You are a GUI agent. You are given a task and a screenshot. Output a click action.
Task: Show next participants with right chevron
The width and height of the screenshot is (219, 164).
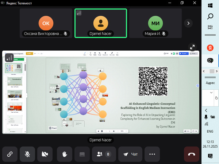pyautogui.click(x=188, y=23)
